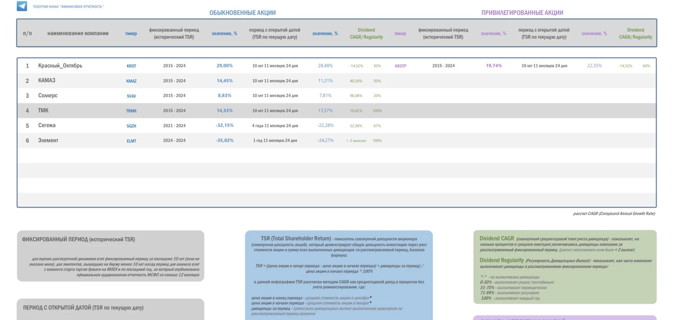Image resolution: width=678 pixels, height=320 pixels.
Task: Select the SGZH ticker
Action: (x=131, y=126)
